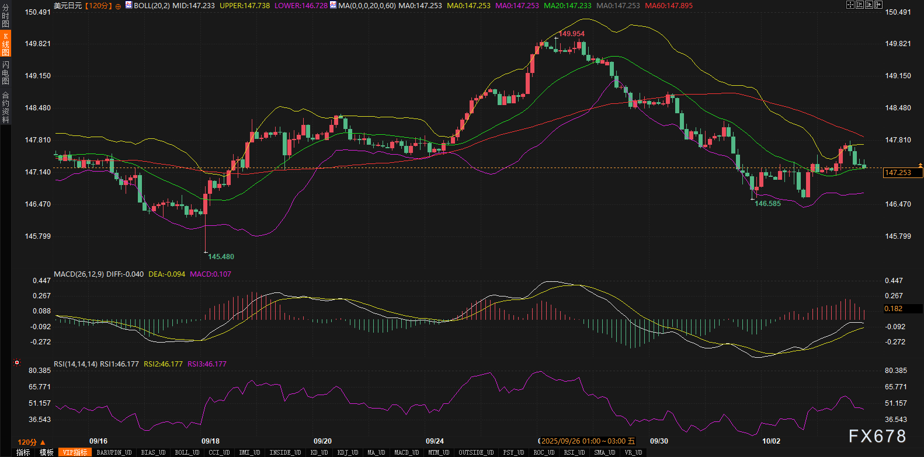
Task: Open 合约资料 in the left sidebar
Action: [5, 107]
